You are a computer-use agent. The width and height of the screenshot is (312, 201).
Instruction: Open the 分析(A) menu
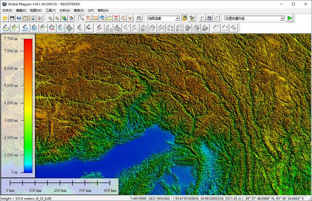(x=64, y=10)
